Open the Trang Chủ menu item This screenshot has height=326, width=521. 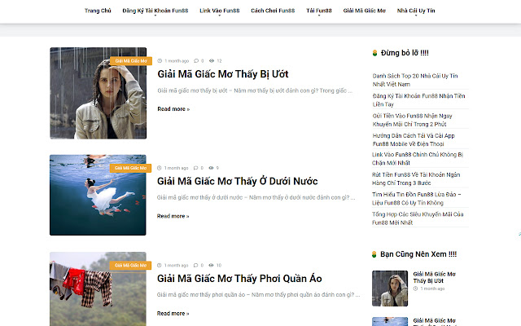pos(98,11)
